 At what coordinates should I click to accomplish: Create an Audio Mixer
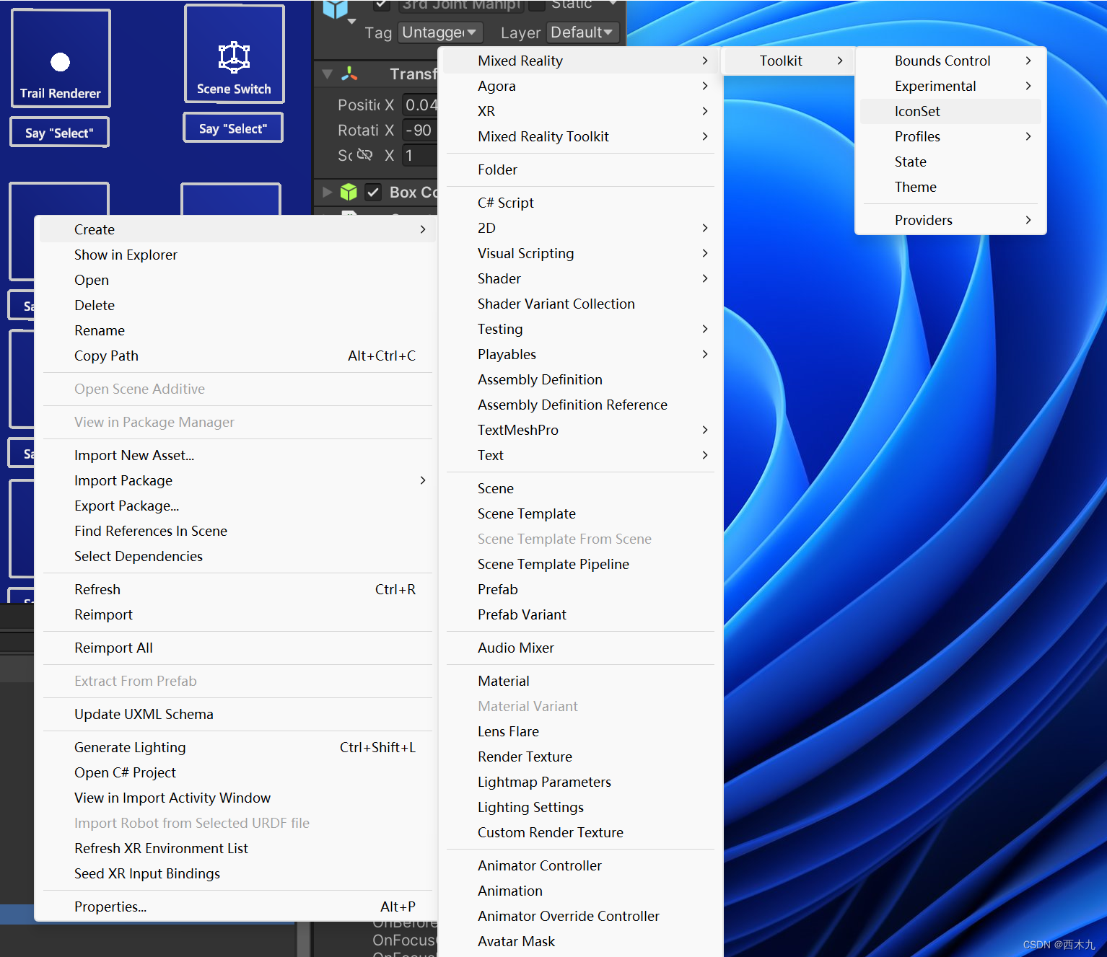pyautogui.click(x=581, y=648)
